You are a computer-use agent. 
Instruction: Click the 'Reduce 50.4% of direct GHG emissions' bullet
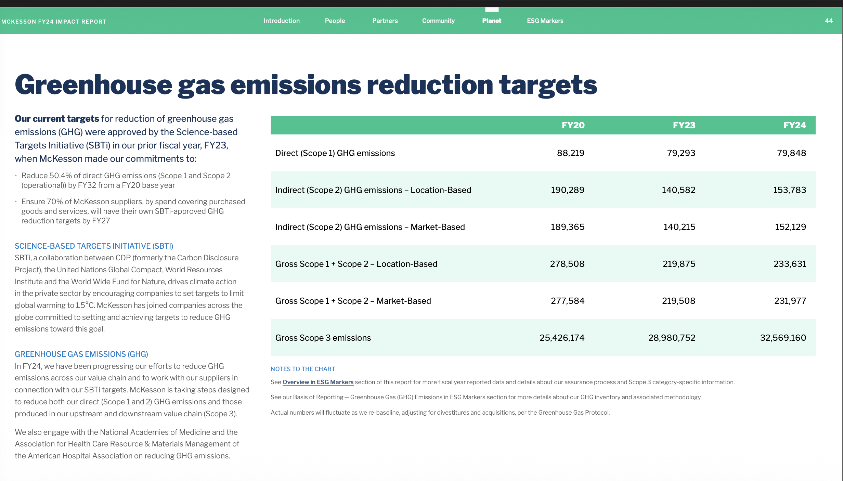click(126, 180)
